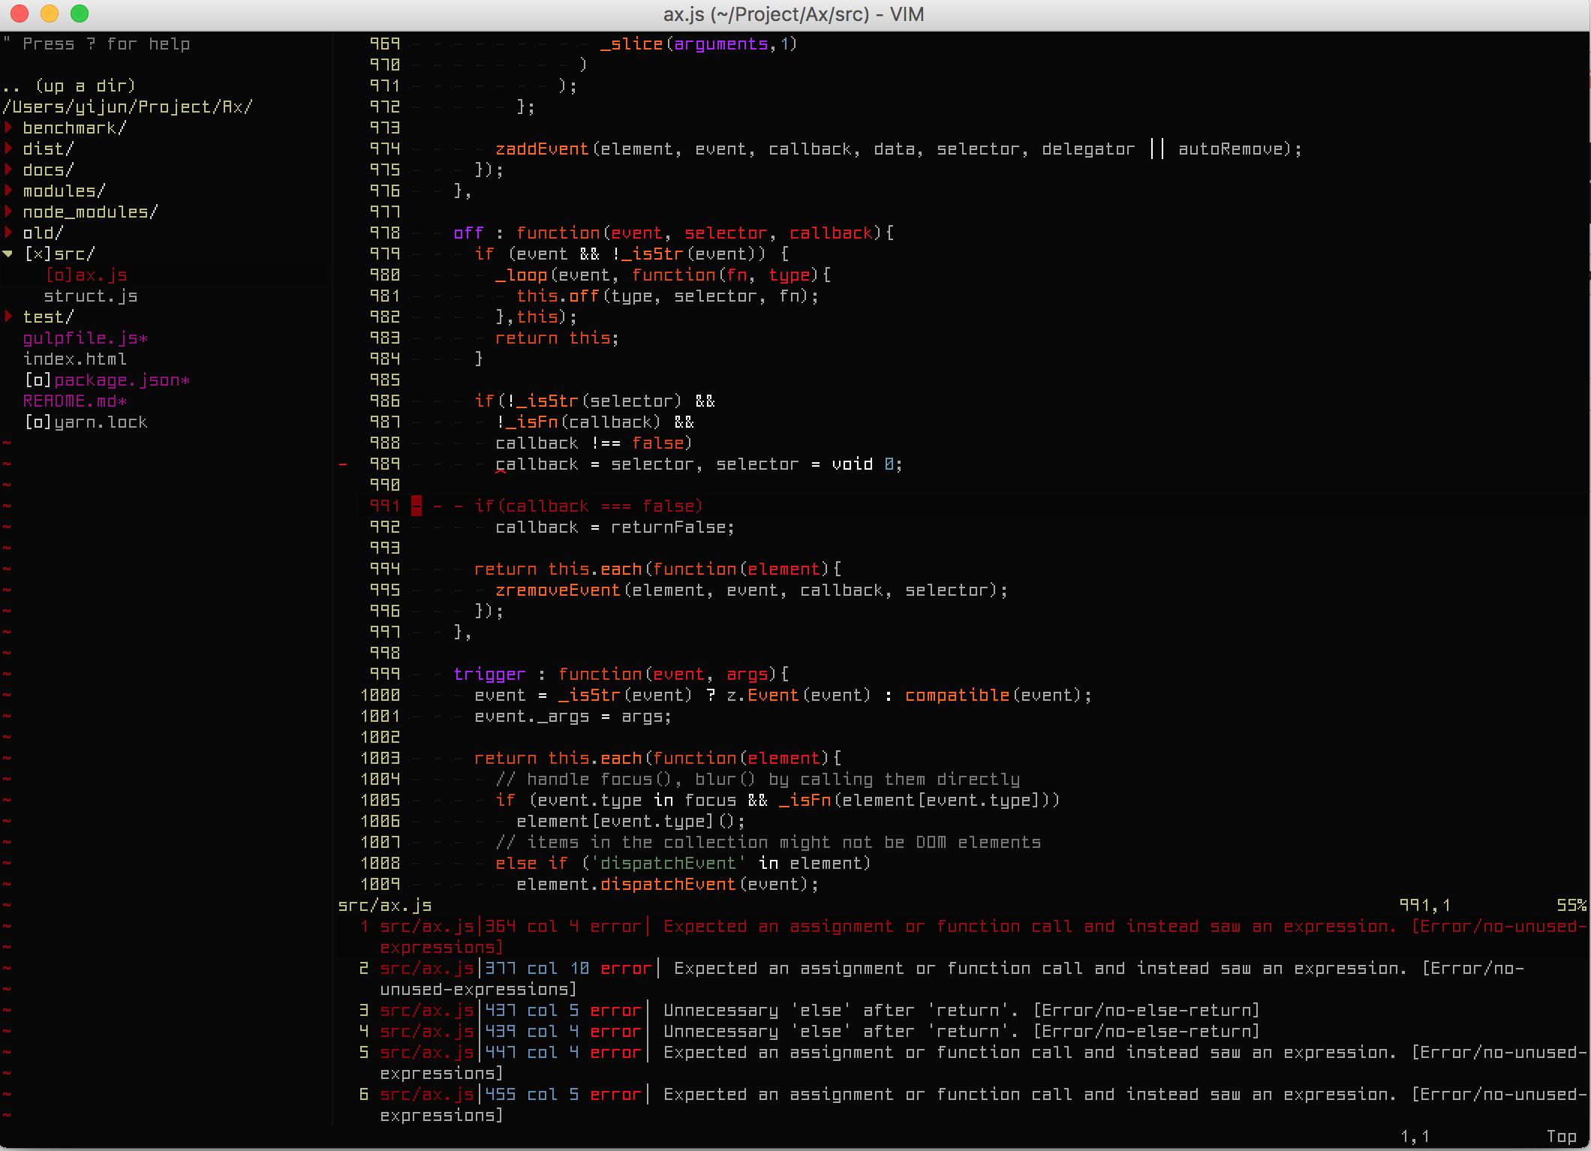Click the red dash sign beside line 989

[x=343, y=464]
